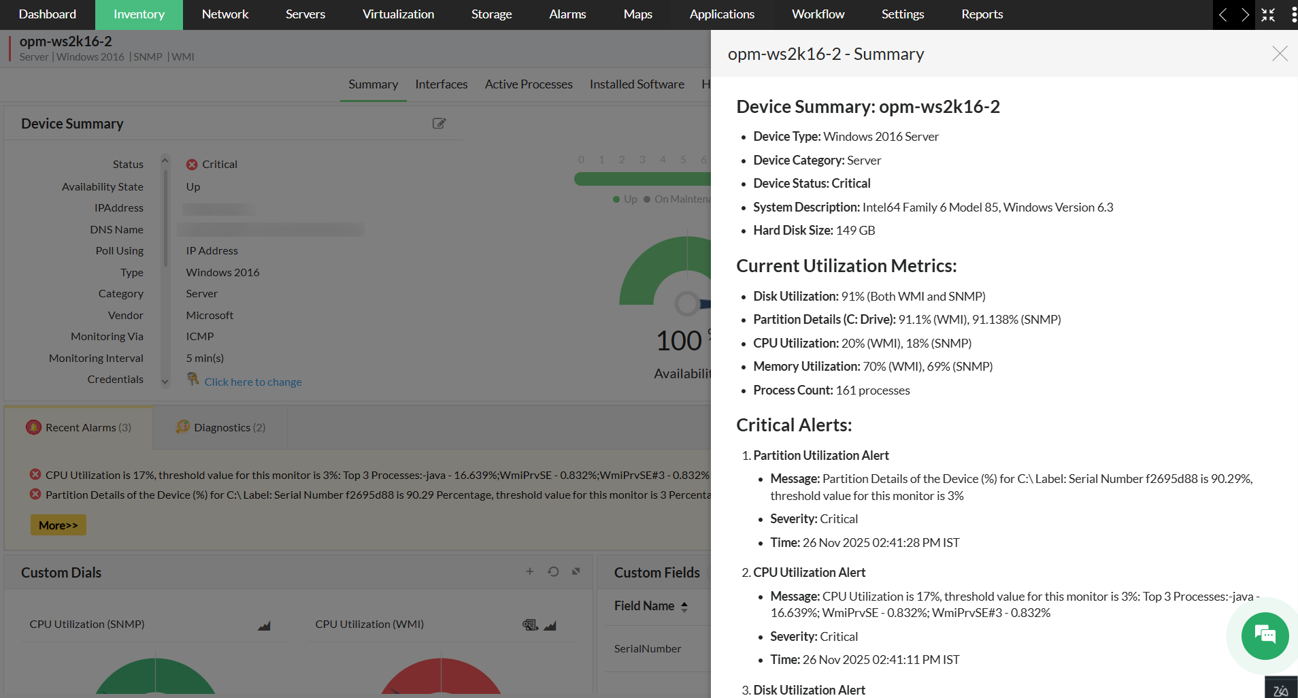Viewport: 1298px width, 698px height.
Task: Open the Partition Details alarm message
Action: pos(378,495)
